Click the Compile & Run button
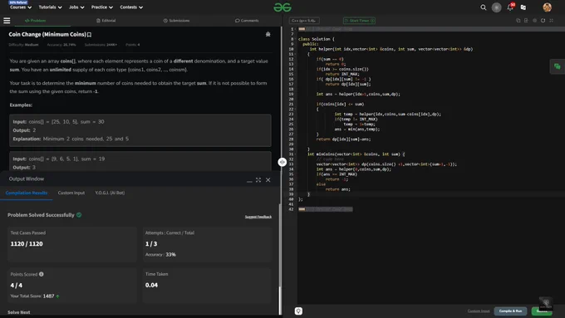The width and height of the screenshot is (565, 318). tap(510, 311)
